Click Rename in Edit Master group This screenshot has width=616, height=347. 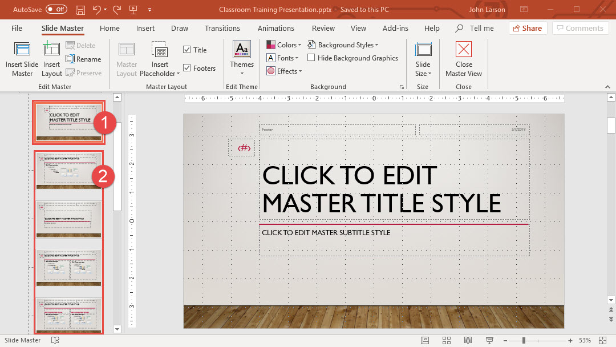click(x=83, y=59)
